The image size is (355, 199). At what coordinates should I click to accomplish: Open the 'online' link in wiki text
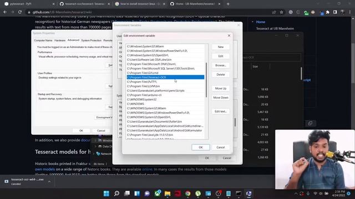coord(147,169)
